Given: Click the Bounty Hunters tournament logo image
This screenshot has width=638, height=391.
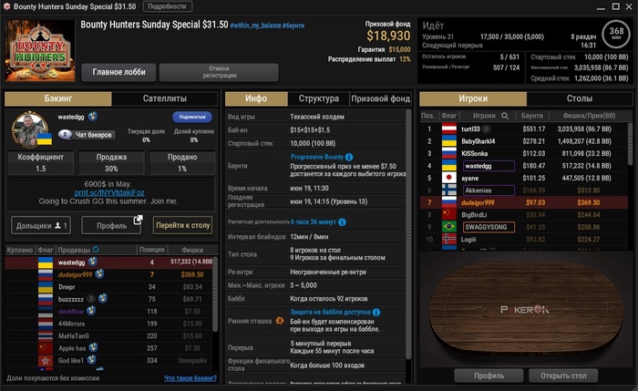Looking at the screenshot, I should tap(40, 51).
